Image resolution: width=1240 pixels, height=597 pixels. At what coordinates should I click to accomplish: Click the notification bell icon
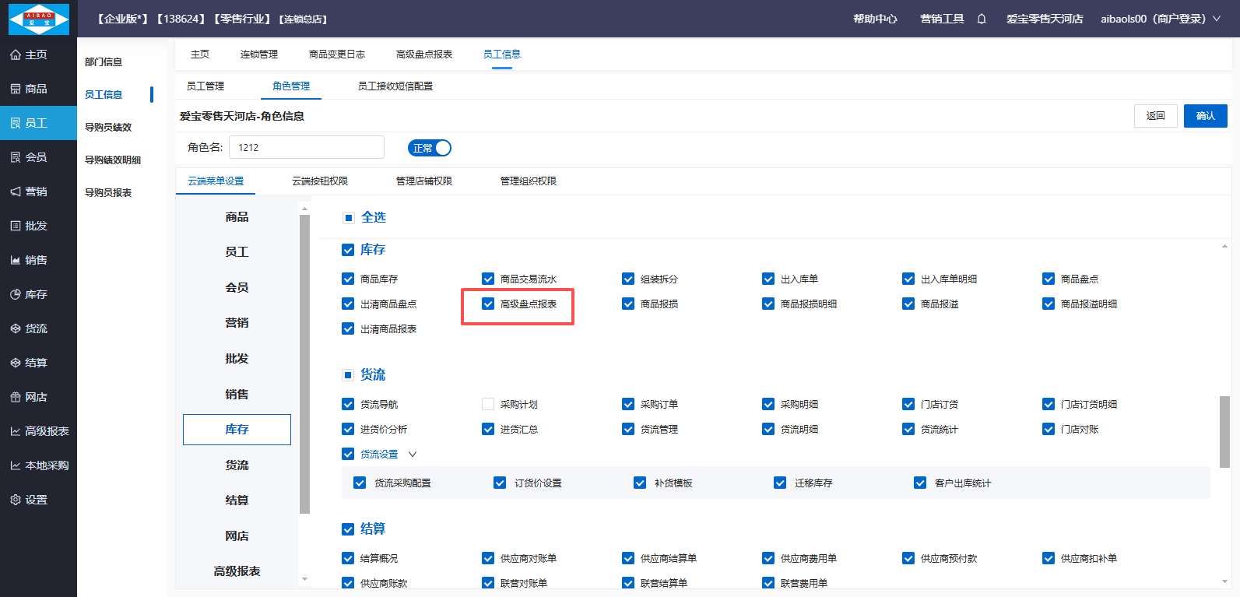click(x=982, y=19)
